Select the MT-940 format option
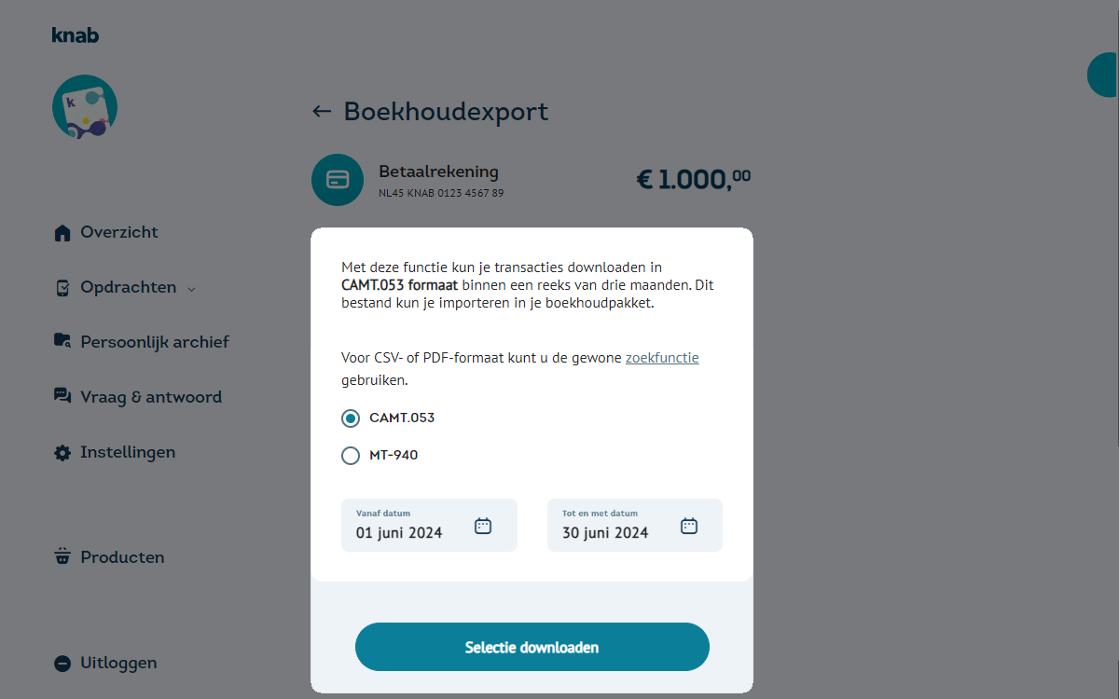Screen dimensions: 1119x699 351,456
